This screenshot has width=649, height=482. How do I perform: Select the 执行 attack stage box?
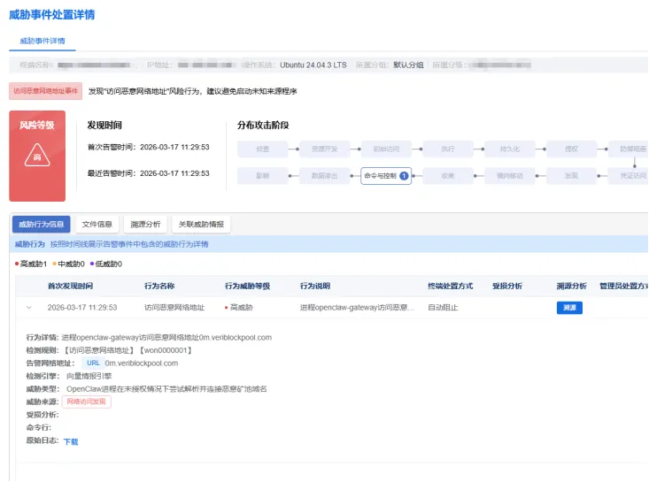point(448,149)
